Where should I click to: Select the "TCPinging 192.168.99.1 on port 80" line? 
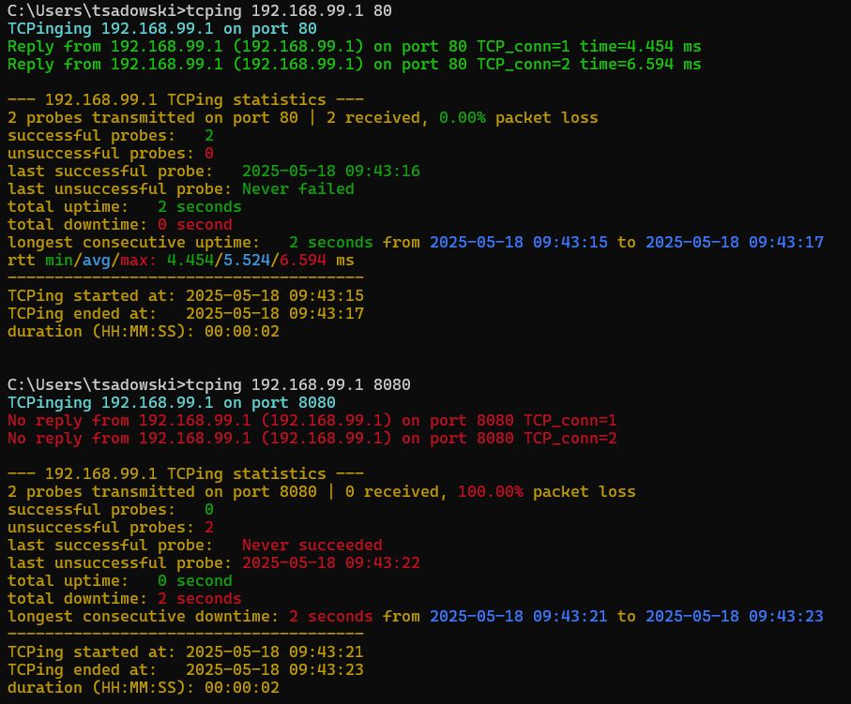[x=161, y=29]
